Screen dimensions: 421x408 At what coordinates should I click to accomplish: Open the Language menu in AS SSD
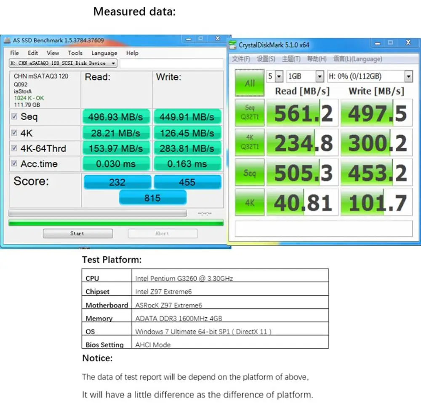point(104,53)
